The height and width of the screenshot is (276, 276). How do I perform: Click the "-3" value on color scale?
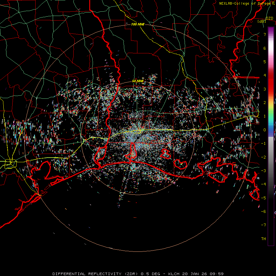pos(263,171)
